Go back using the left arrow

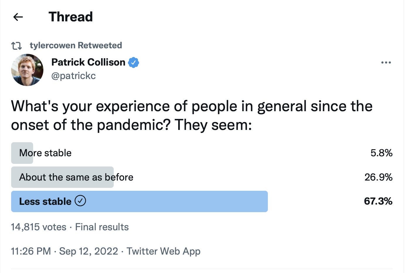coord(18,17)
